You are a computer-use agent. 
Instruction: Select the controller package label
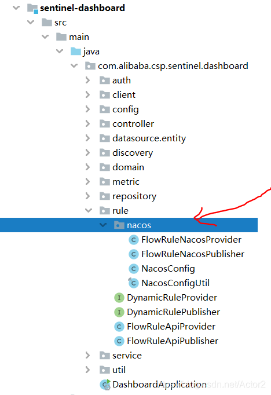(133, 124)
